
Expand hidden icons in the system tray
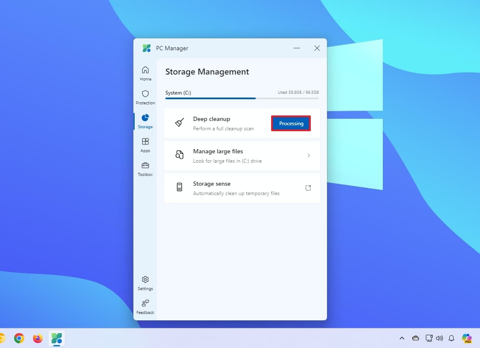402,338
